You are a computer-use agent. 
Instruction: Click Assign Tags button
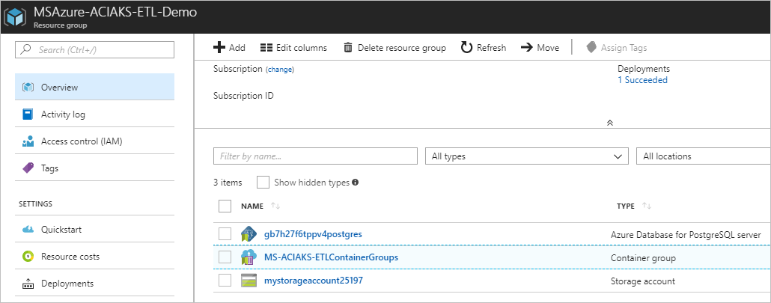(617, 48)
